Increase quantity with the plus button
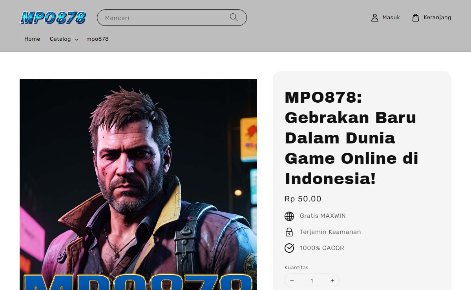Viewport: 471px width, 290px height. [332, 281]
